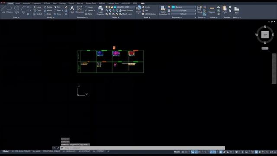Activate the Trim command
Viewport: 277px width, 156px height.
click(58, 7)
